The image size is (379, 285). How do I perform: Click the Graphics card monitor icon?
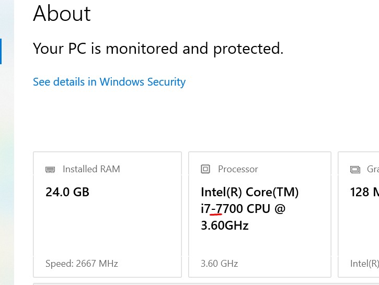point(355,170)
